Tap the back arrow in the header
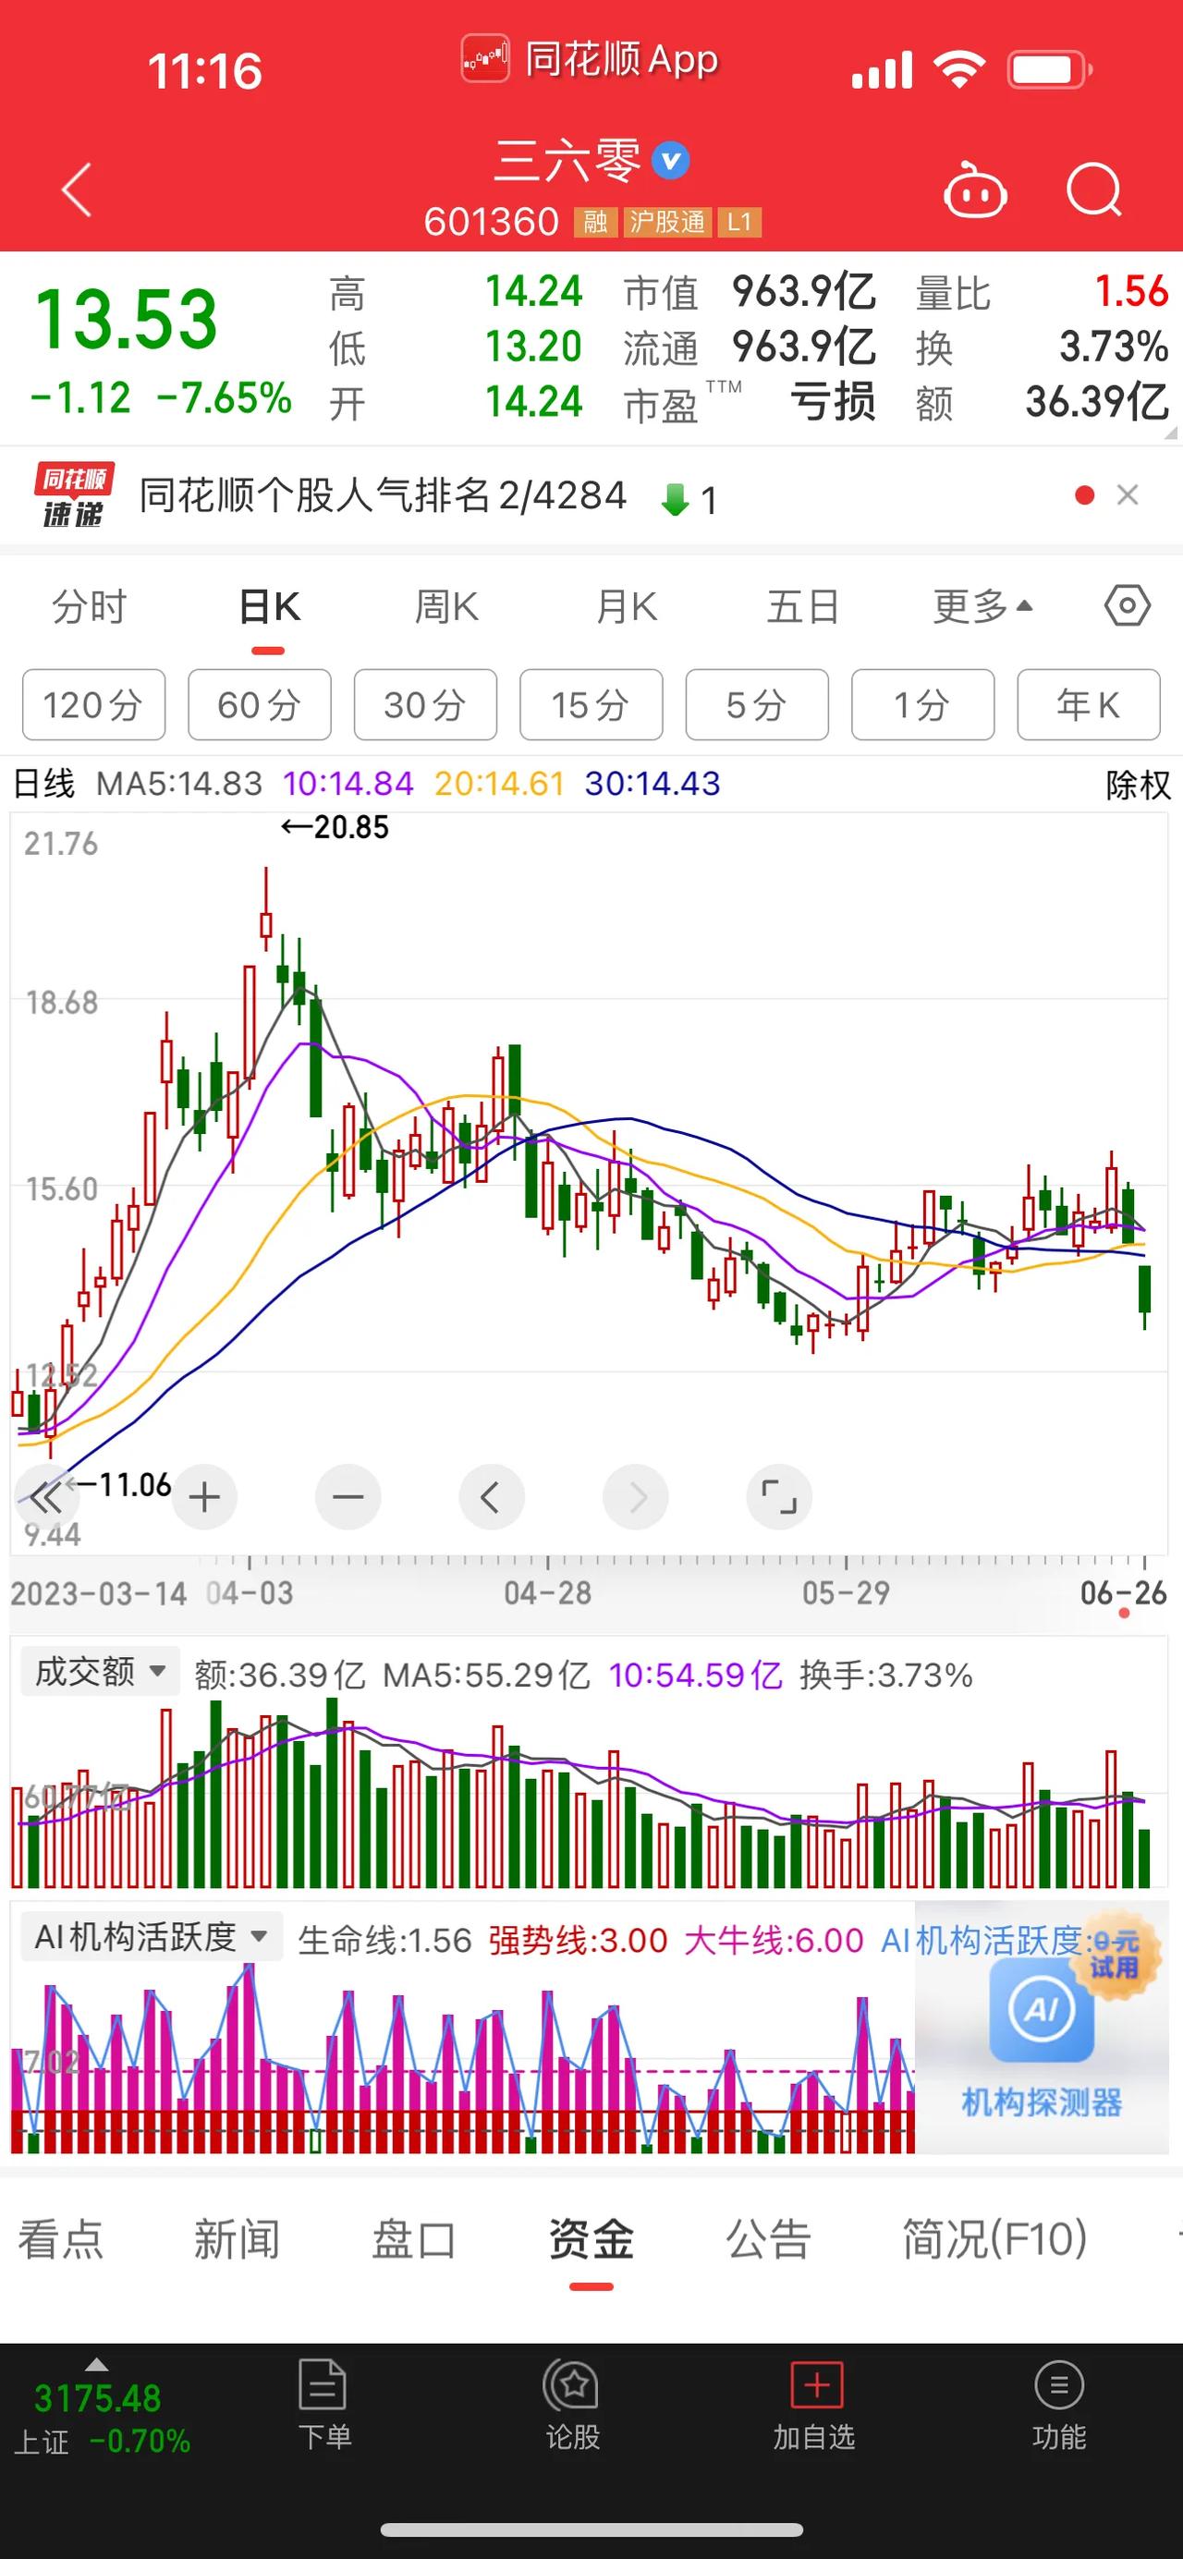Screen dimensions: 1183x2559 [77, 189]
